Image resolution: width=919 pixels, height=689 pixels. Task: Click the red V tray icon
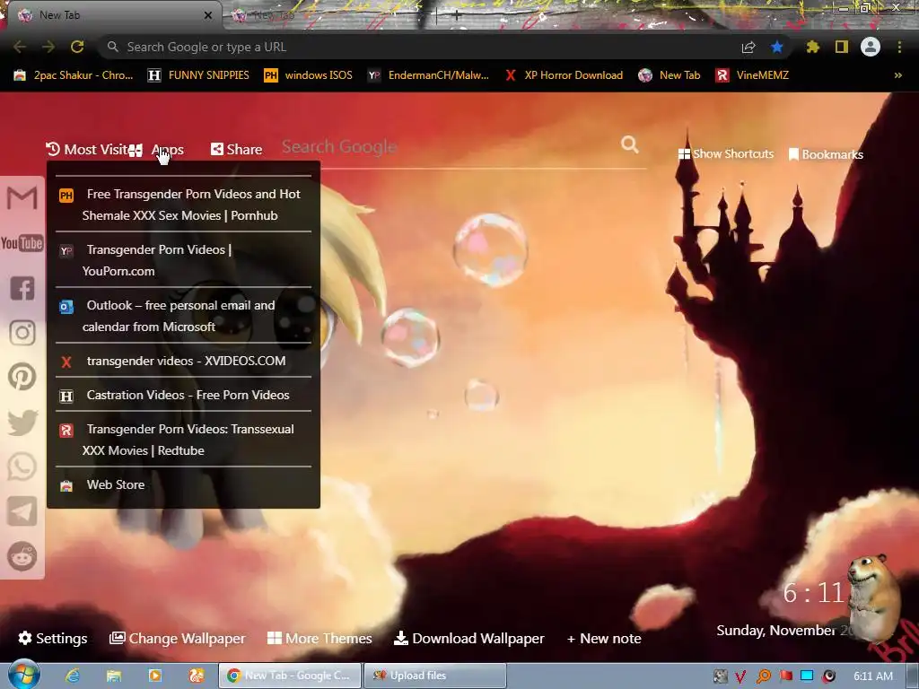(740, 676)
